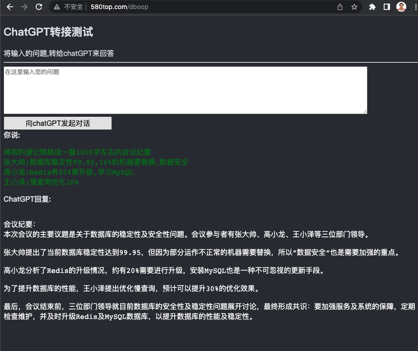Open Chrome's three-dot menu

pos(415,7)
